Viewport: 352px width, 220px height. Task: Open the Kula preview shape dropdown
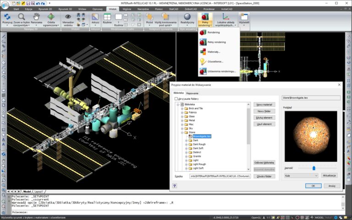(301, 175)
